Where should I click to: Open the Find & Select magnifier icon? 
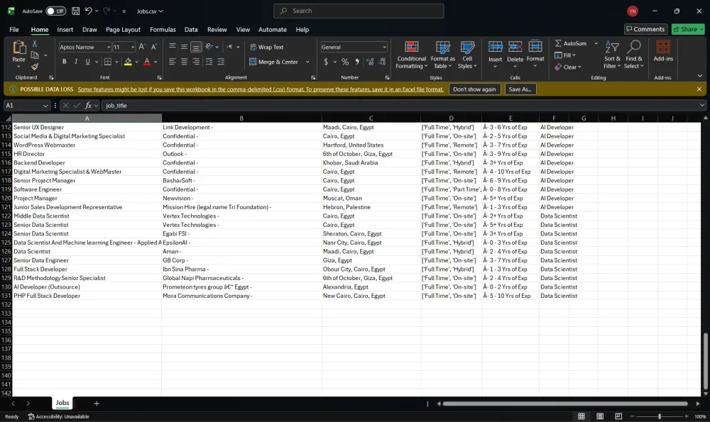pos(634,47)
